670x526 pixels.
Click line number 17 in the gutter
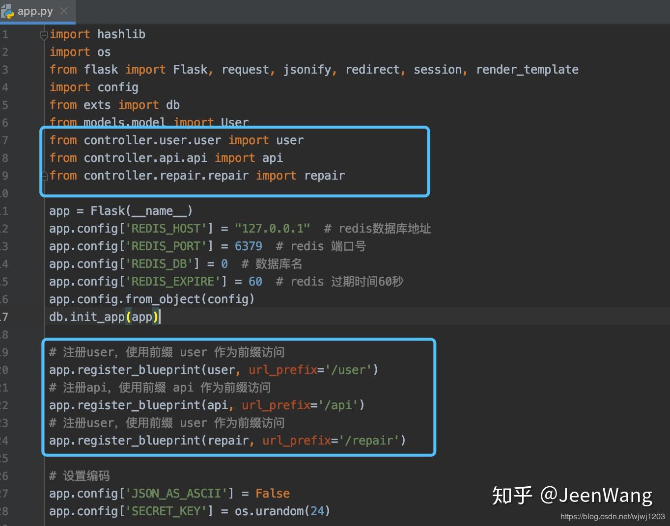6,316
